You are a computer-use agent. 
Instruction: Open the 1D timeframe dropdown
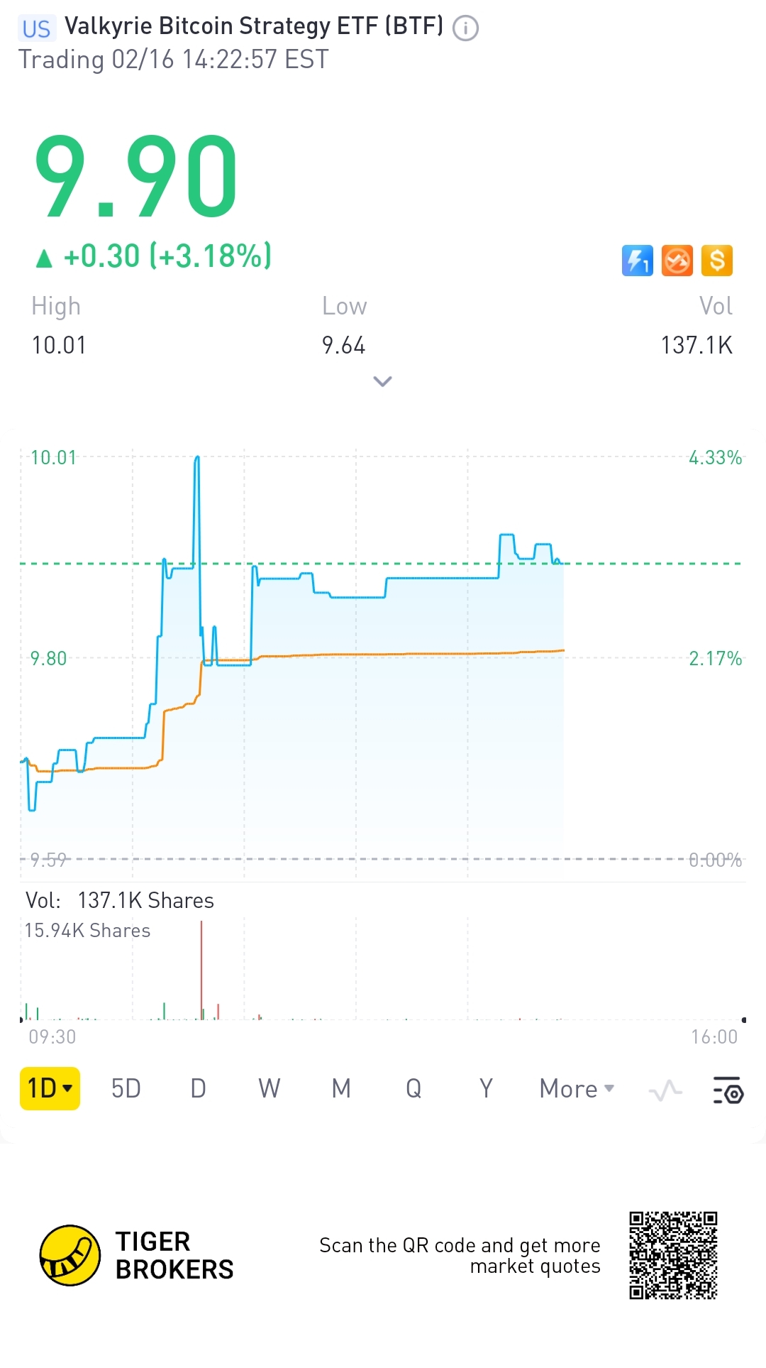pyautogui.click(x=50, y=1088)
